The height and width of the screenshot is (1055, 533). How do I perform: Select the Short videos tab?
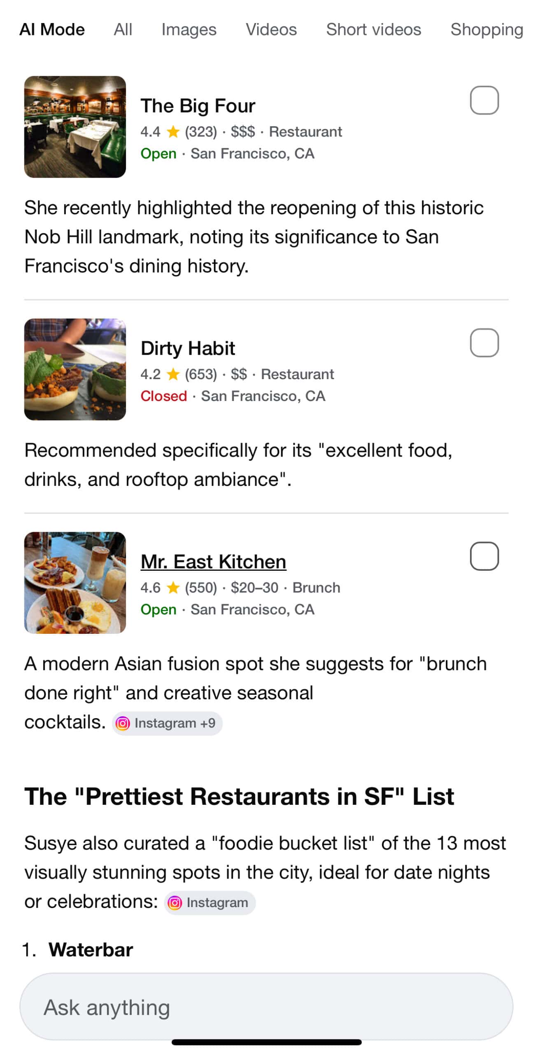pos(373,30)
